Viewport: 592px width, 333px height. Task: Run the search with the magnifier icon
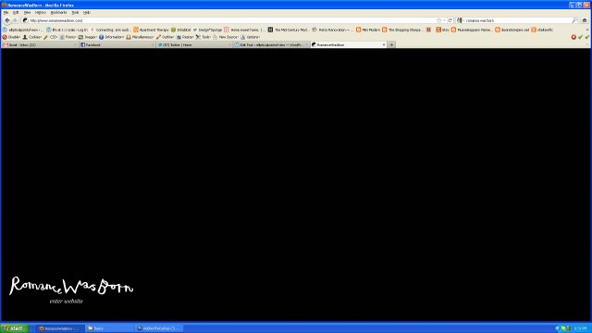pos(574,20)
